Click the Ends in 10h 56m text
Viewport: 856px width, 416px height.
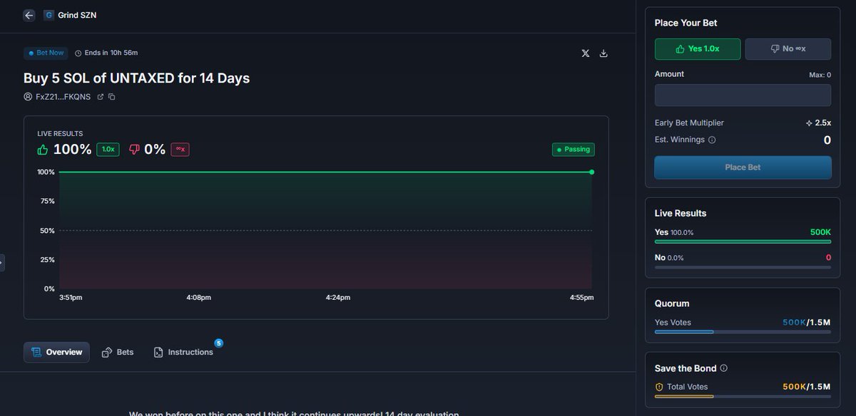111,53
